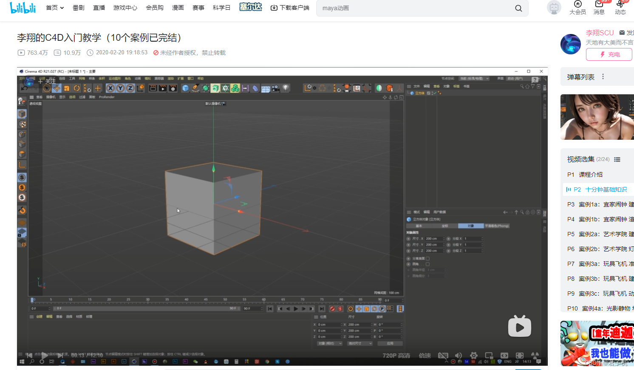Open the 直播 nav item
This screenshot has height=370, width=634.
(x=99, y=8)
